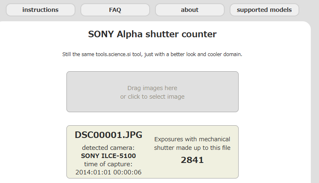Click the 'Exposures with mechanical shutter' label
The height and width of the screenshot is (183, 319).
point(192,143)
